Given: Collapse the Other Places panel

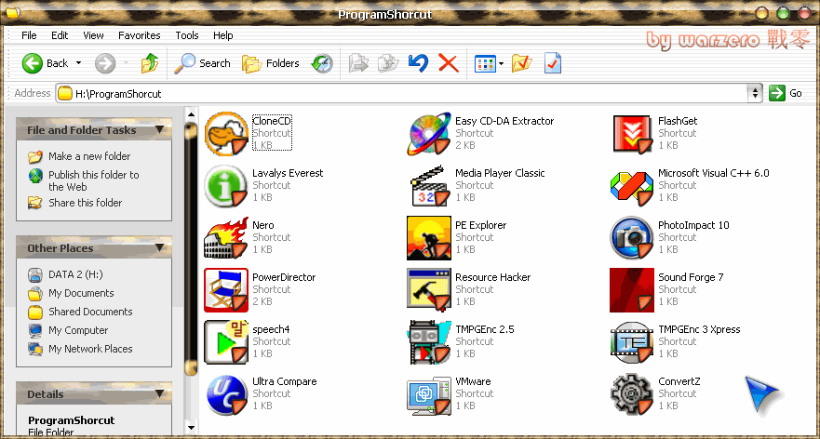Looking at the screenshot, I should 159,247.
